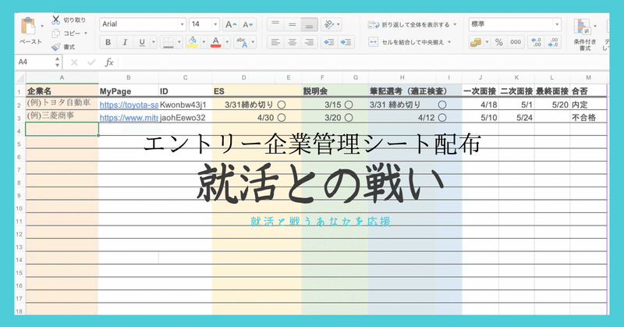Toggle Bold formatting
The height and width of the screenshot is (327, 624).
coord(108,42)
